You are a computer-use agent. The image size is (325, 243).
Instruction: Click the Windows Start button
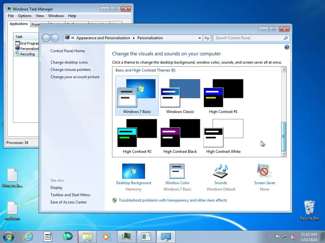coord(9,237)
